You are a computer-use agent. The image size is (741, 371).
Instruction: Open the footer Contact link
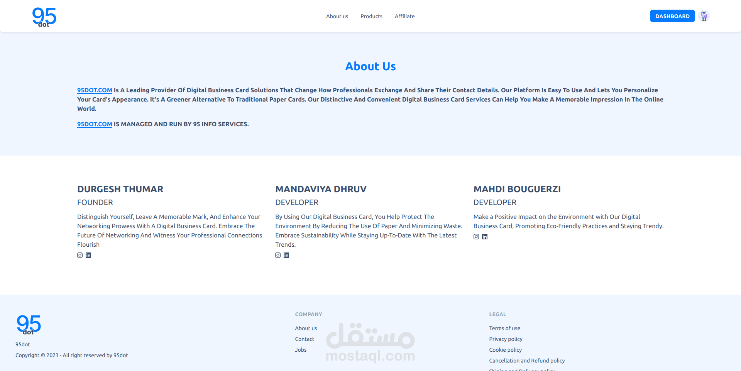click(x=305, y=339)
